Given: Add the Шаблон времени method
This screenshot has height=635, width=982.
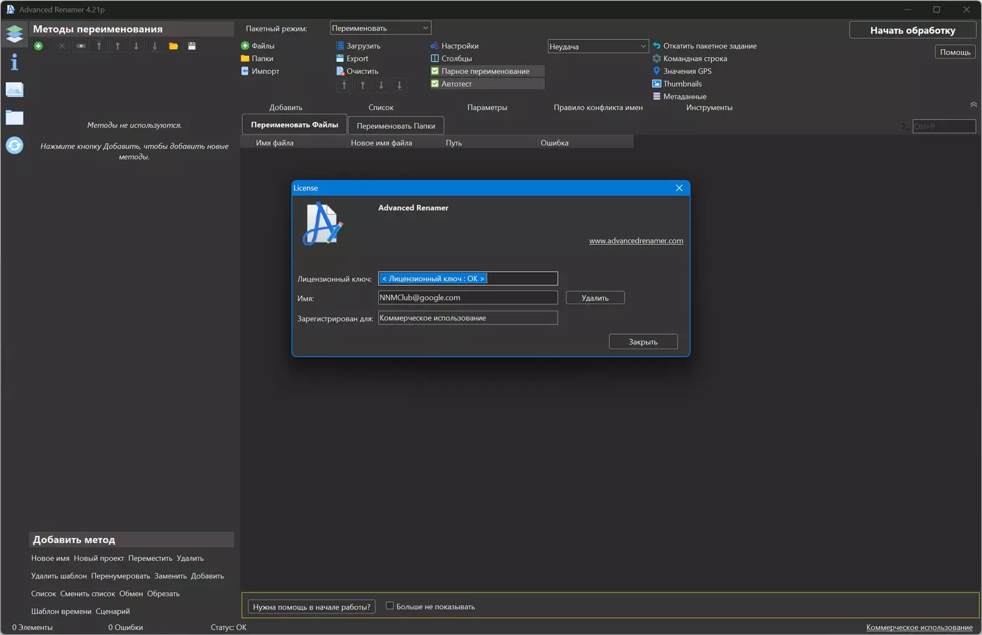Looking at the screenshot, I should (61, 611).
